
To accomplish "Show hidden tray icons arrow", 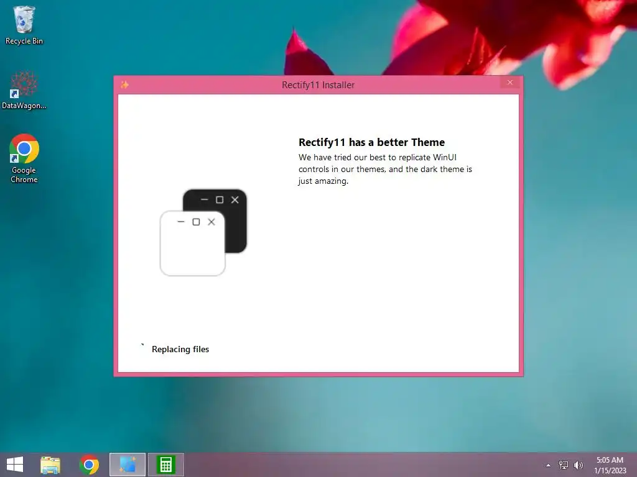I will 548,465.
